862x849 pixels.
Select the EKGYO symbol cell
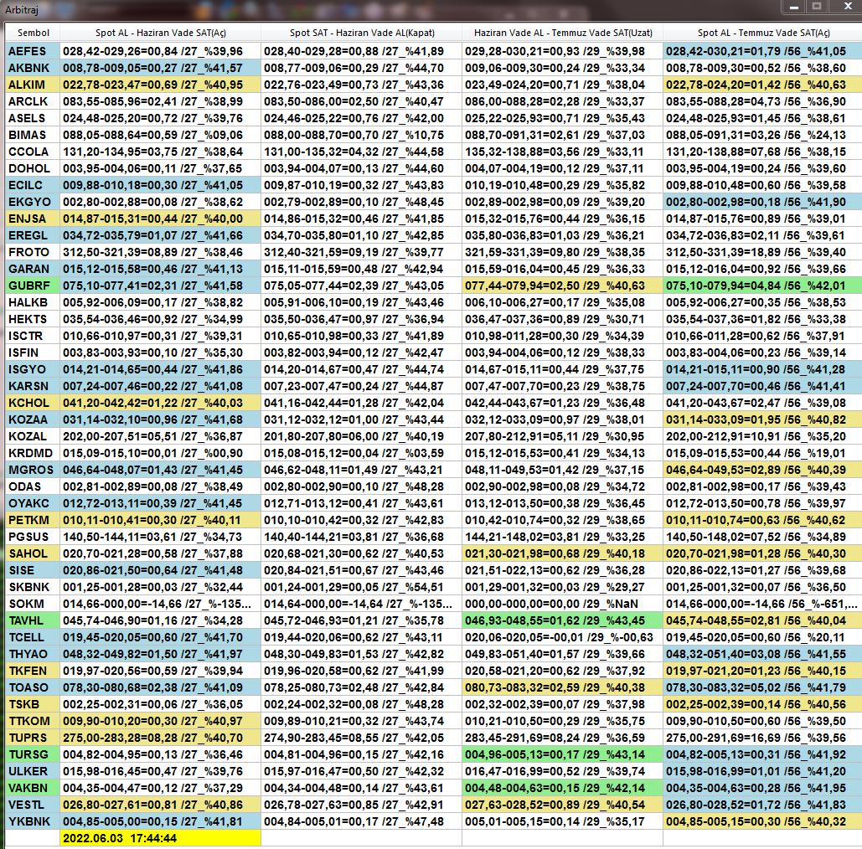(33, 203)
